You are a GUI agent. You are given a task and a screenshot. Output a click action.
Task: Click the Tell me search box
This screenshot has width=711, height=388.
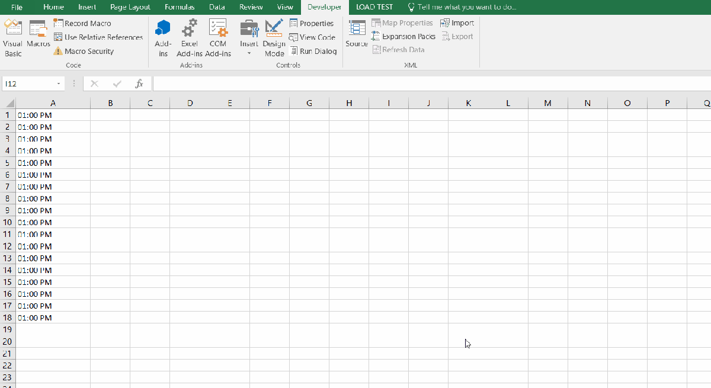coord(462,7)
